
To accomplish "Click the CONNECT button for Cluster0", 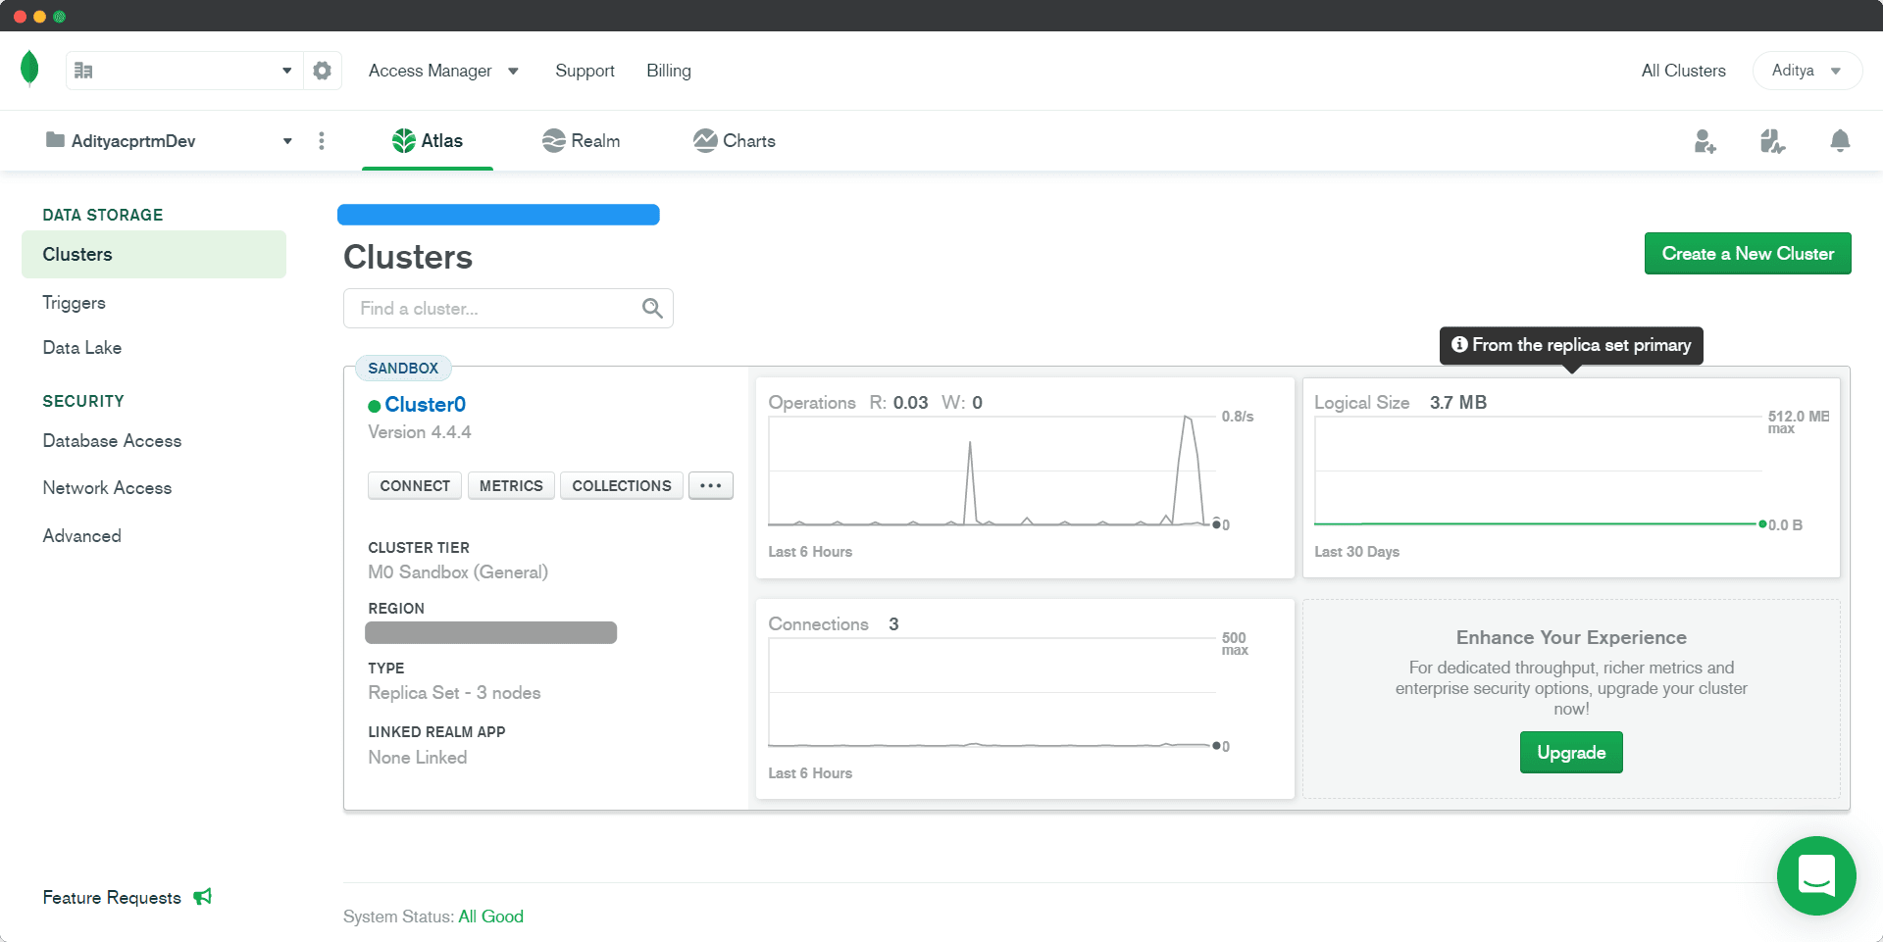I will coord(415,486).
